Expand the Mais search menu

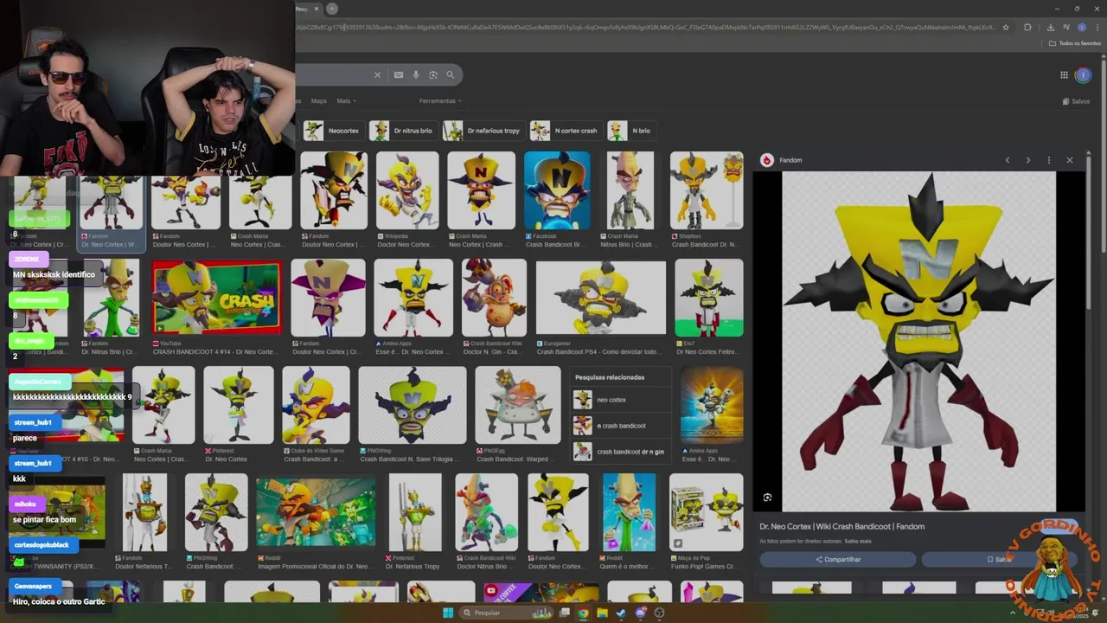click(x=346, y=101)
